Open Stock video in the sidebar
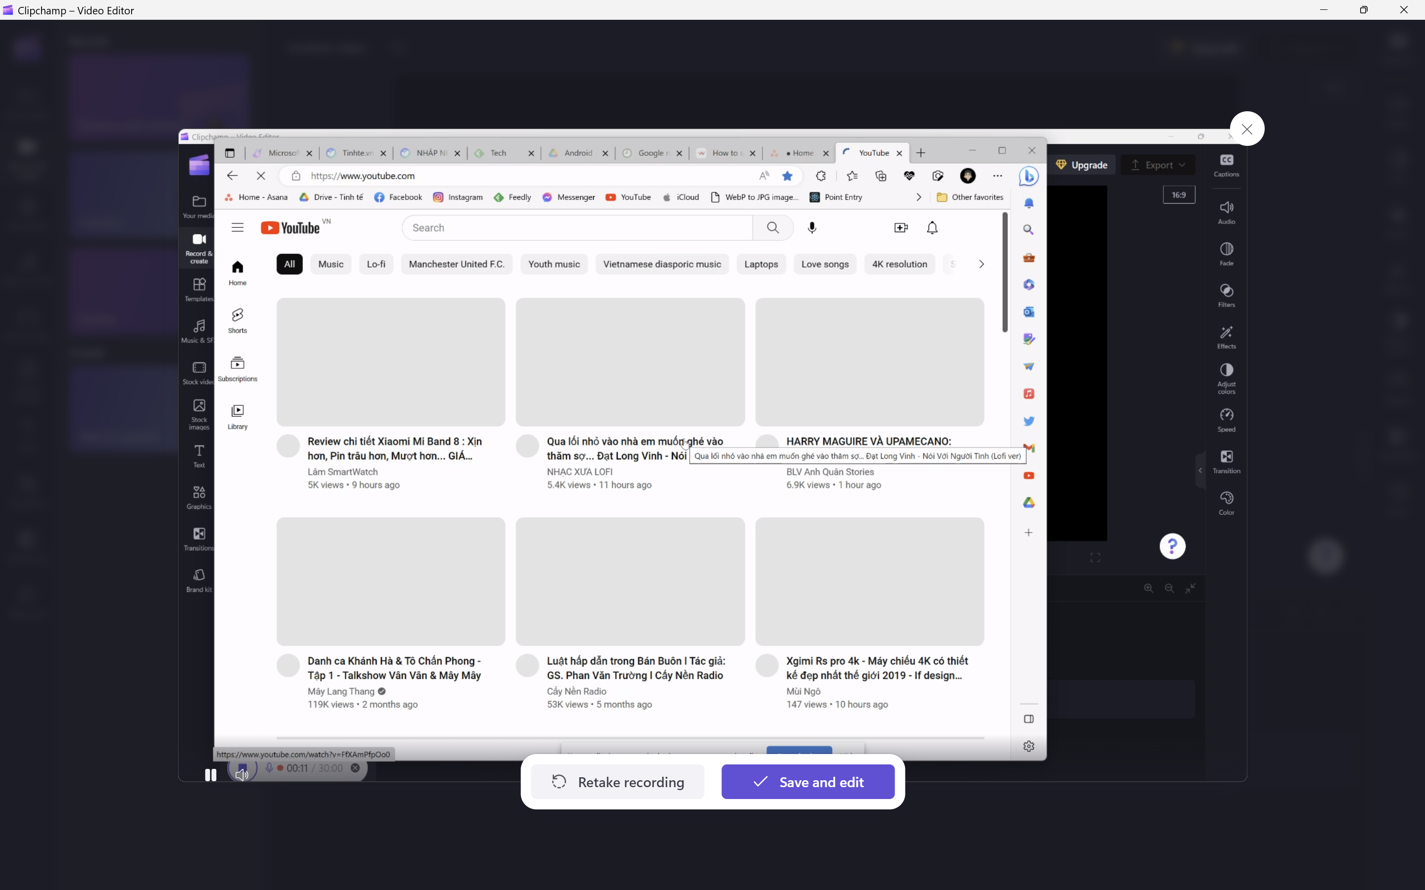1425x890 pixels. 199,373
